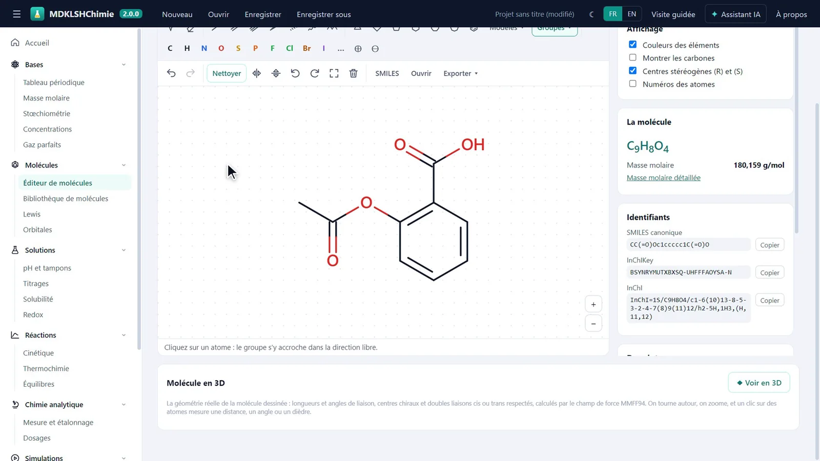Zoom out the canvas with the minus button
Image resolution: width=820 pixels, height=461 pixels.
click(x=593, y=324)
